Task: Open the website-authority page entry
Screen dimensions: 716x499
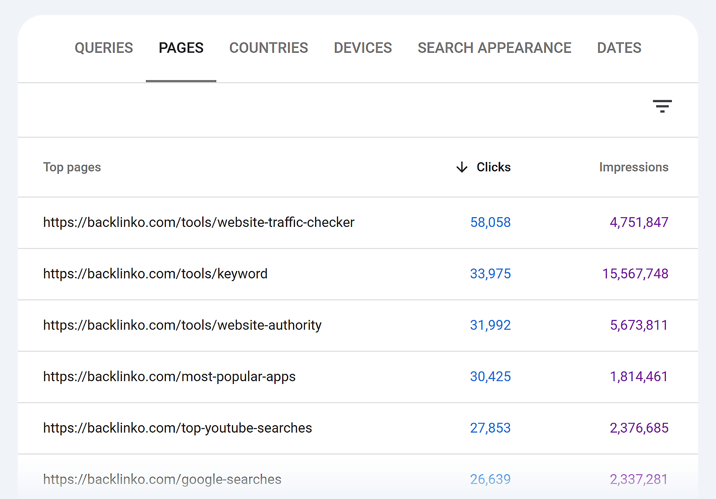Action: (182, 325)
